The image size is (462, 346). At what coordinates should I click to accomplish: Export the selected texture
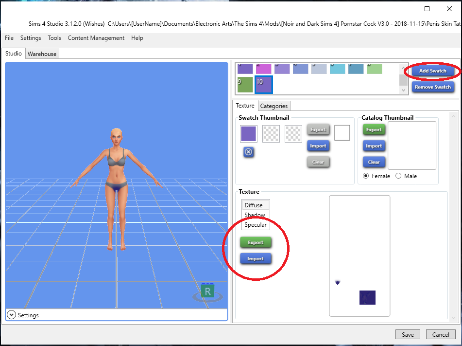(x=256, y=242)
